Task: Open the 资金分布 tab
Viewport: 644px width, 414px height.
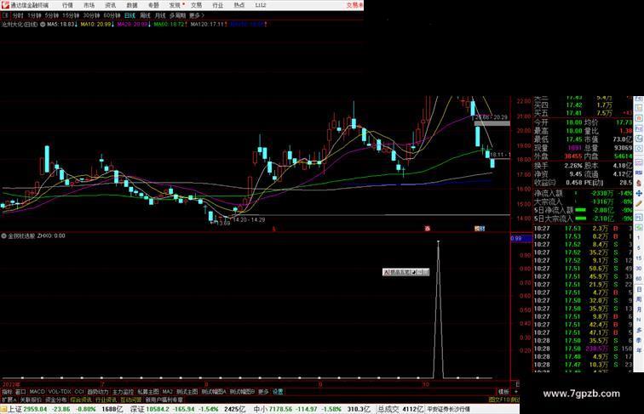Action: pyautogui.click(x=56, y=400)
